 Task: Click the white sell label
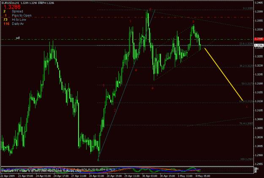tap(18, 38)
